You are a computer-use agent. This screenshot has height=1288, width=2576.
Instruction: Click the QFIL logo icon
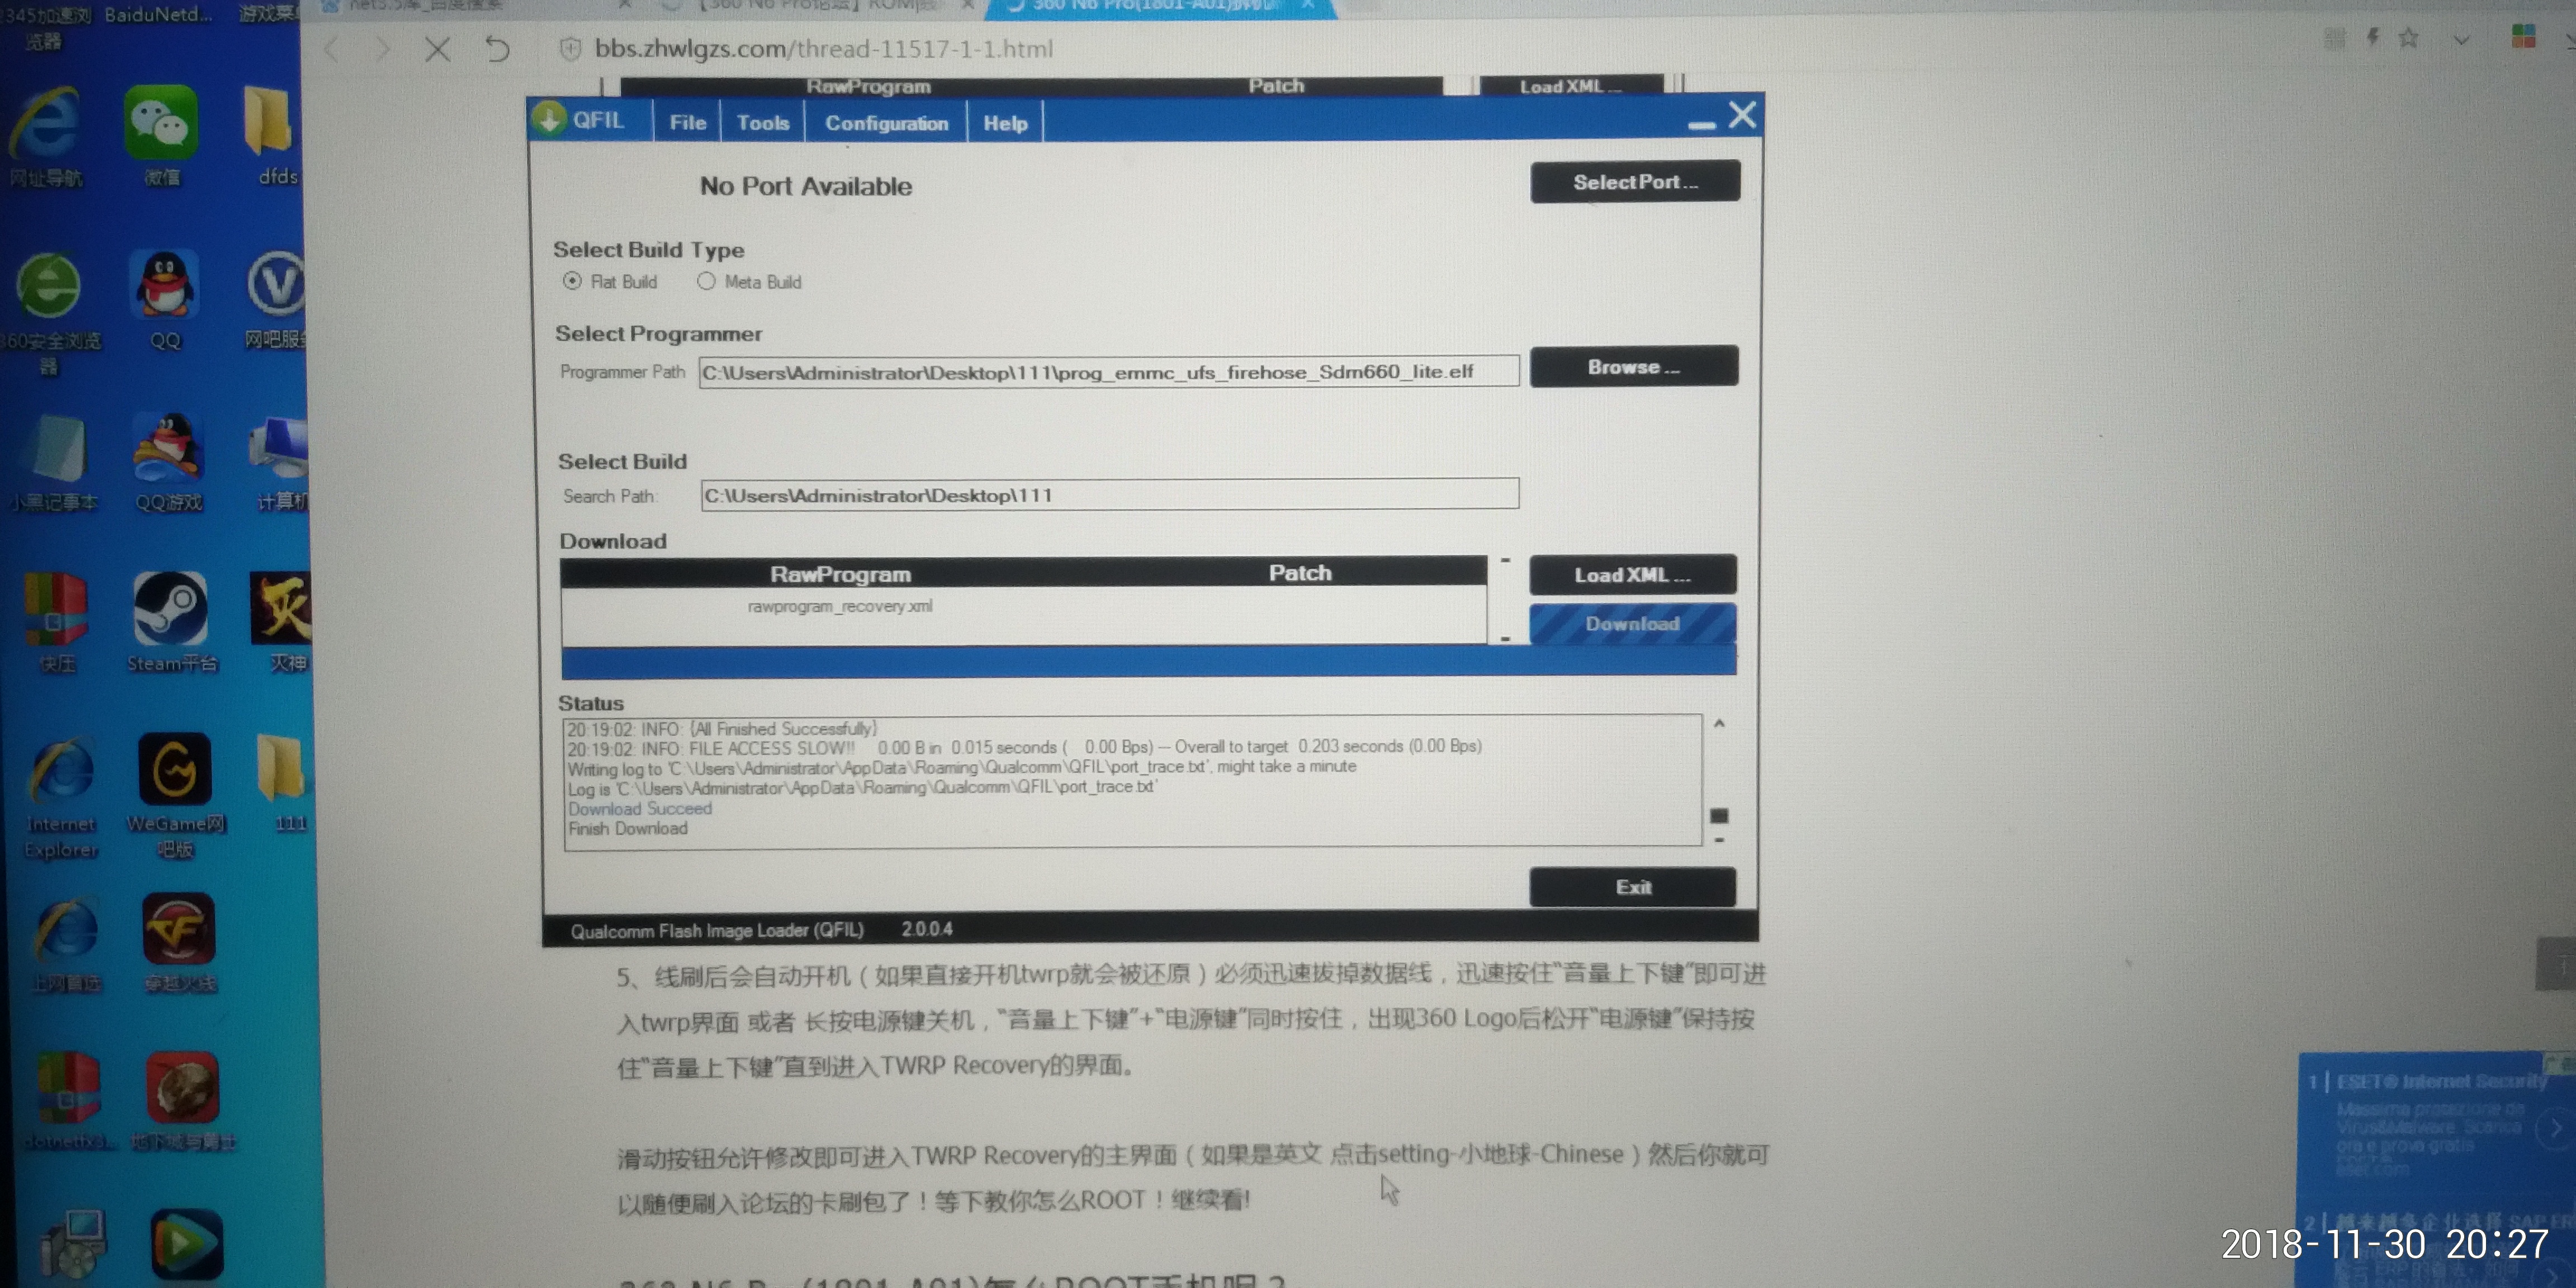pos(548,118)
